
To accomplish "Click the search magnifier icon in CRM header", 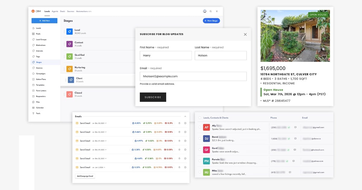I will click(x=211, y=11).
